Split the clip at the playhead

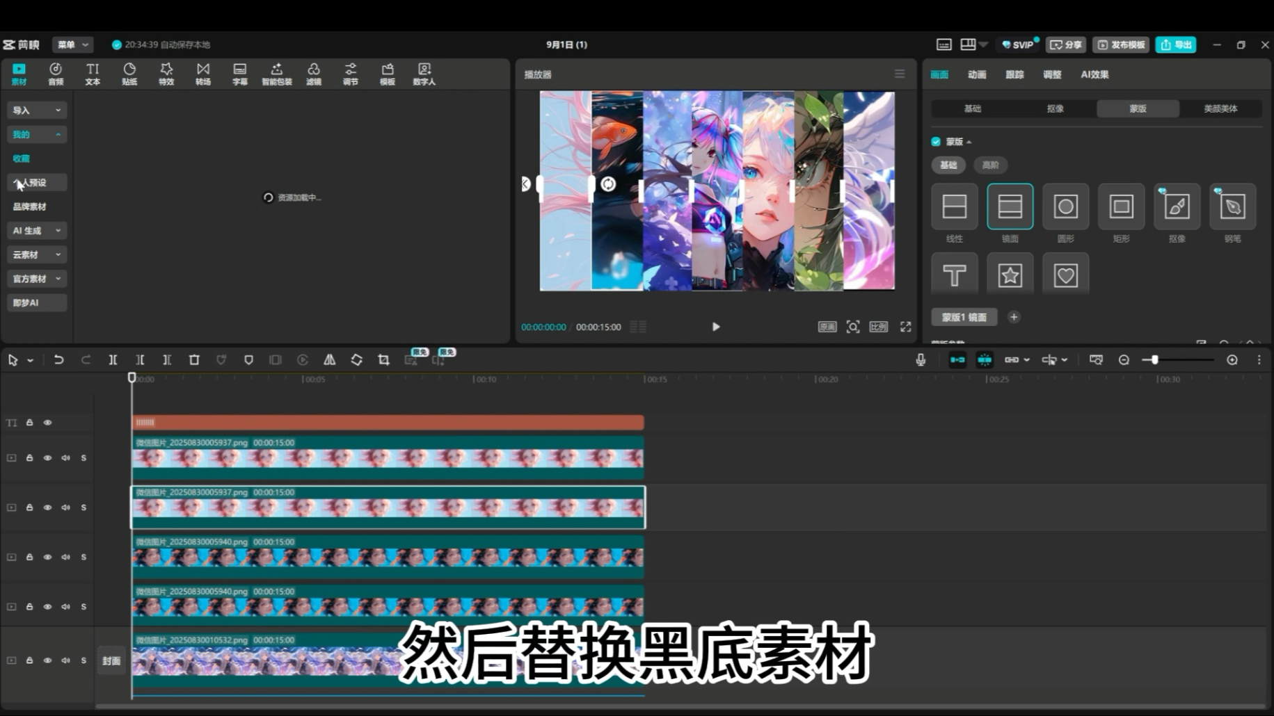[x=113, y=359]
